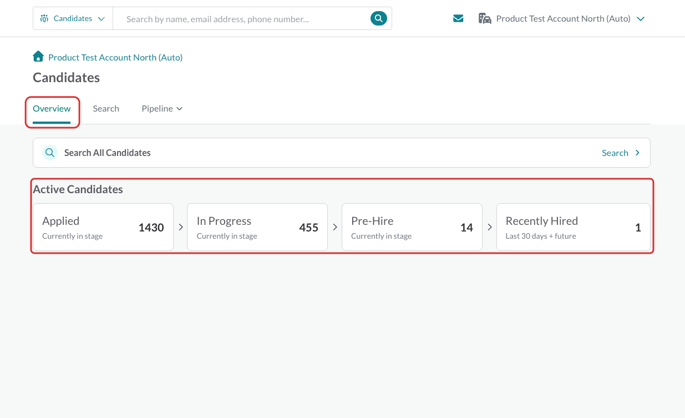
Task: Click the Search link with arrow
Action: (x=621, y=153)
